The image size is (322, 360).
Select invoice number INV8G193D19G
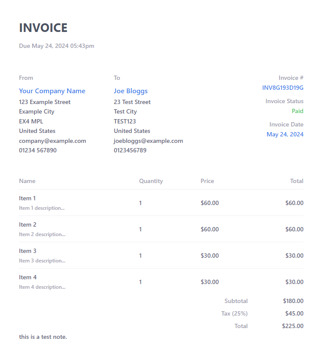tap(283, 88)
